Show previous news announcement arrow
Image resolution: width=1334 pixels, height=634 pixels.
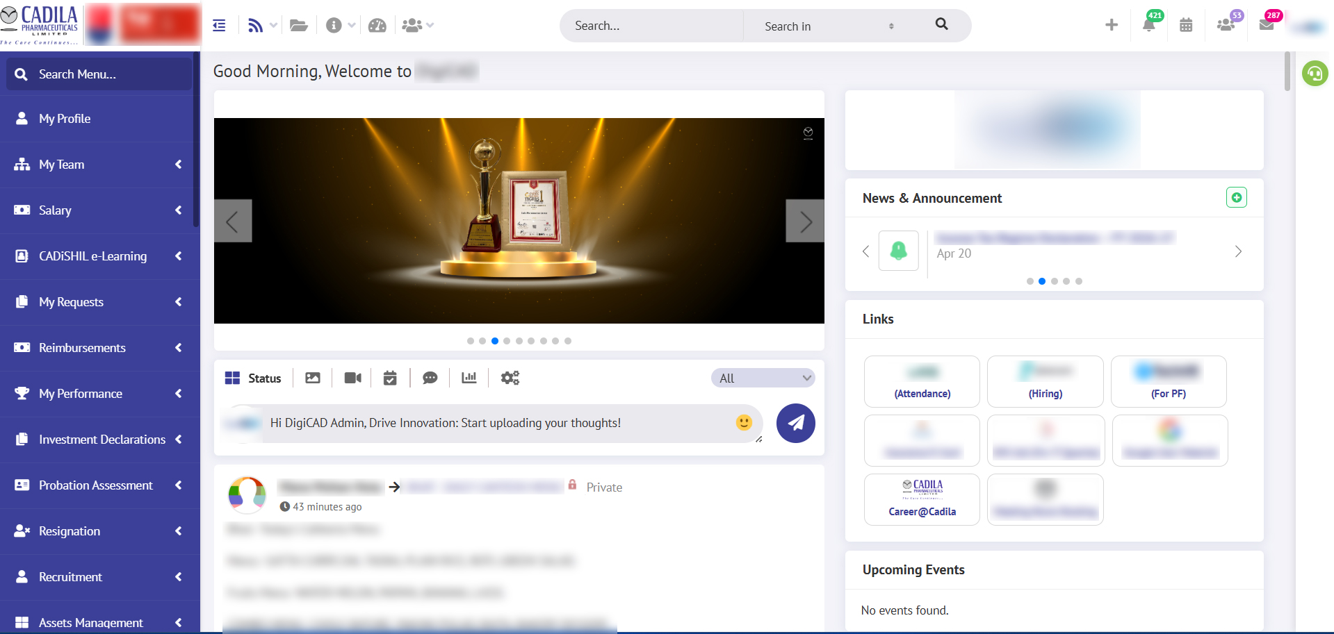pyautogui.click(x=865, y=251)
